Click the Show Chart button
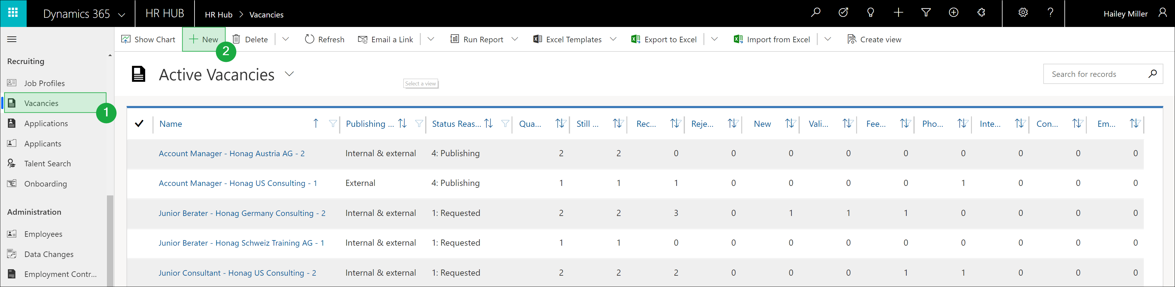Viewport: 1175px width, 287px height. pyautogui.click(x=148, y=39)
